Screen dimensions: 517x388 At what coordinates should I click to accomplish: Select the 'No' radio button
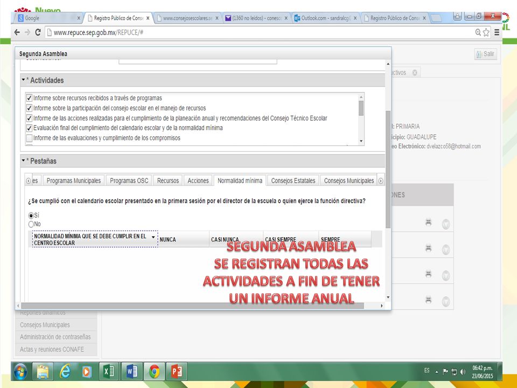tap(31, 224)
